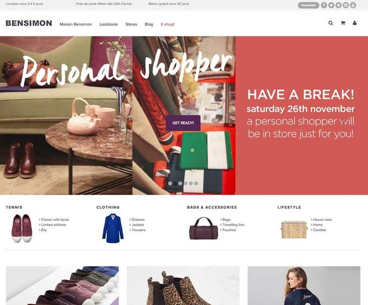Open the user account icon
The height and width of the screenshot is (305, 368).
pyautogui.click(x=354, y=23)
